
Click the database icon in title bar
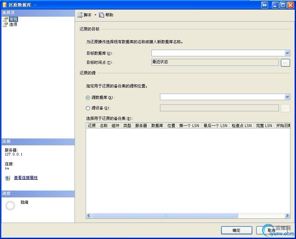coord(5,5)
